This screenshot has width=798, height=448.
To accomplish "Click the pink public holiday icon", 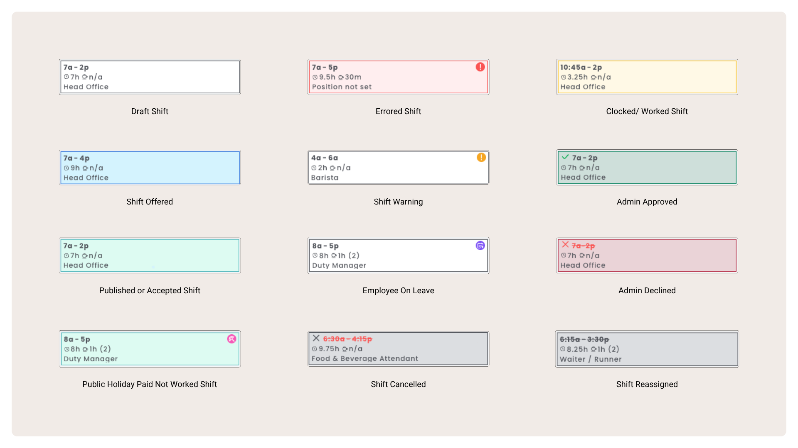I will [x=232, y=339].
